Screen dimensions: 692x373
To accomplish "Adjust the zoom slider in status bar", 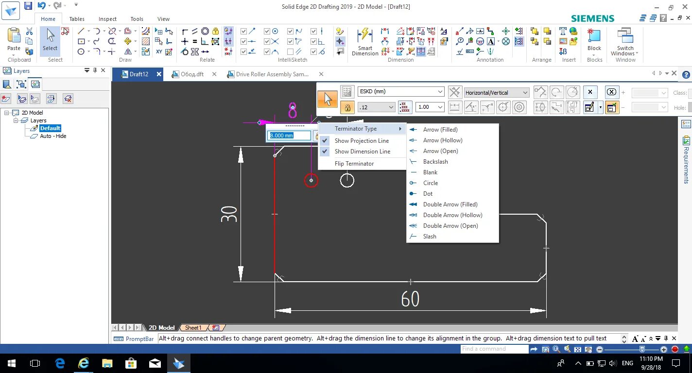I will coord(641,349).
